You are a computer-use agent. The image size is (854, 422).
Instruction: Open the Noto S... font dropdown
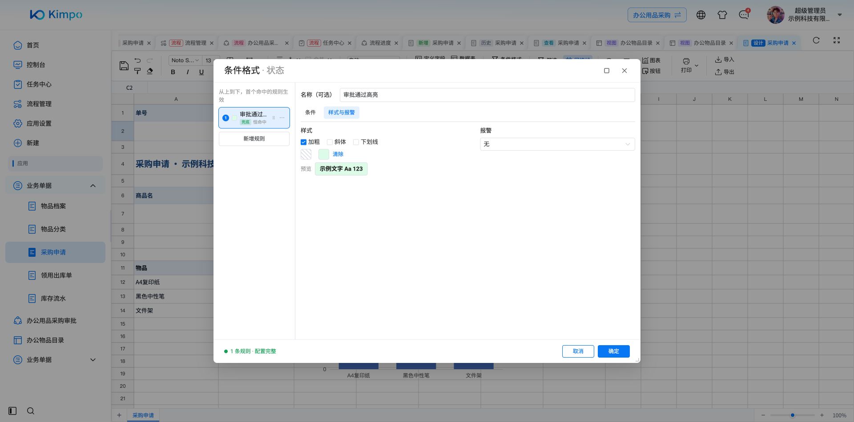(185, 60)
